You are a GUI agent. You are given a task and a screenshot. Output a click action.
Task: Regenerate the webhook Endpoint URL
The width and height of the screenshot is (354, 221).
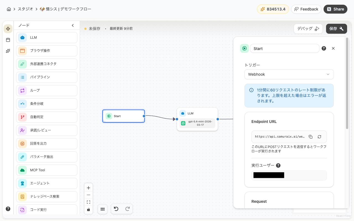point(319,136)
